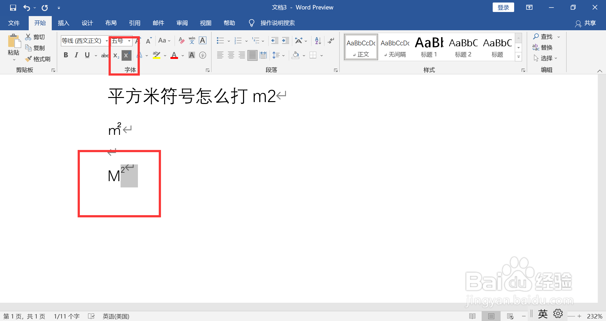The height and width of the screenshot is (321, 606).
Task: Apply 标题 1 style to paragraph
Action: (x=429, y=47)
